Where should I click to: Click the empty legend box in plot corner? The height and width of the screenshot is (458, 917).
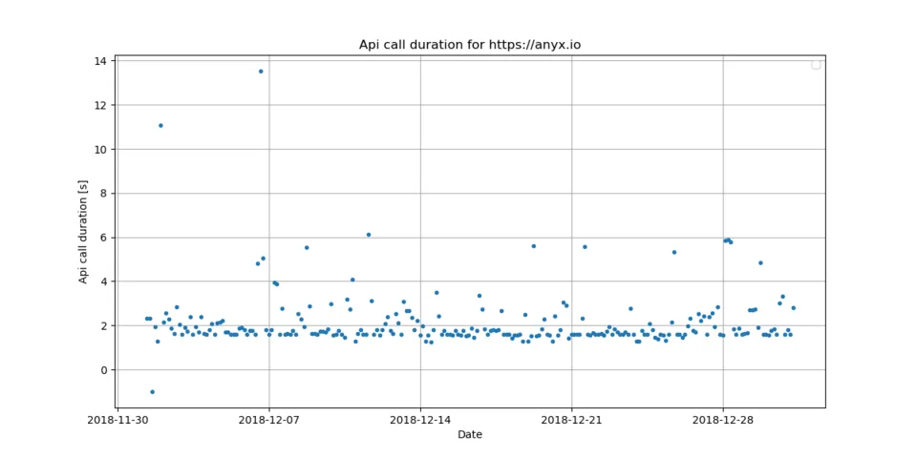tap(816, 65)
